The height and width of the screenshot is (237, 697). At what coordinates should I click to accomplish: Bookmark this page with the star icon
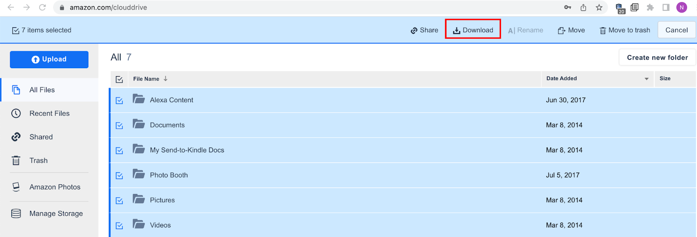(599, 7)
